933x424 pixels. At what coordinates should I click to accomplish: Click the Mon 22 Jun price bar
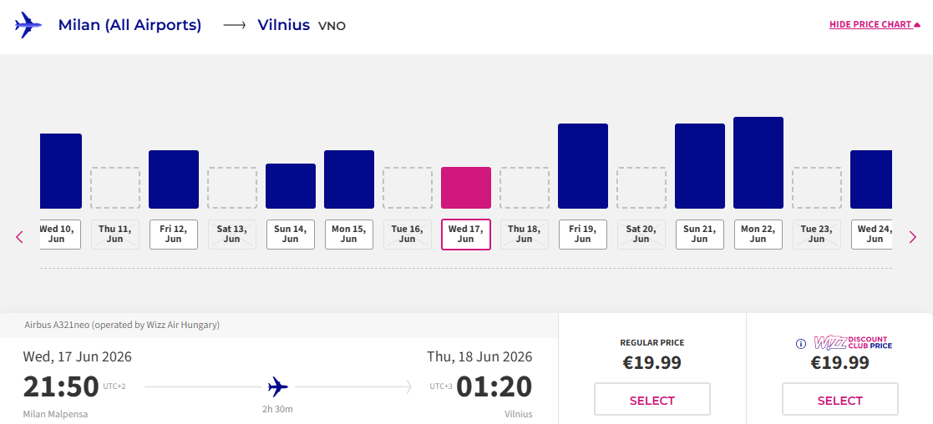pyautogui.click(x=758, y=163)
